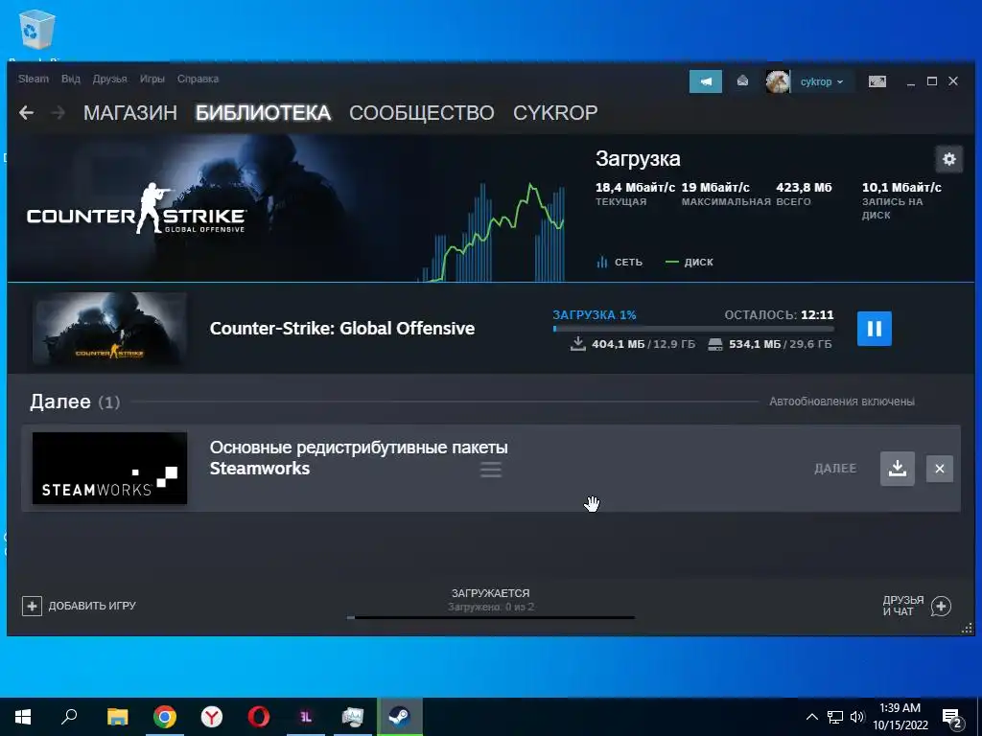The width and height of the screenshot is (982, 736).
Task: Click Автообновления включены text
Action: [842, 402]
